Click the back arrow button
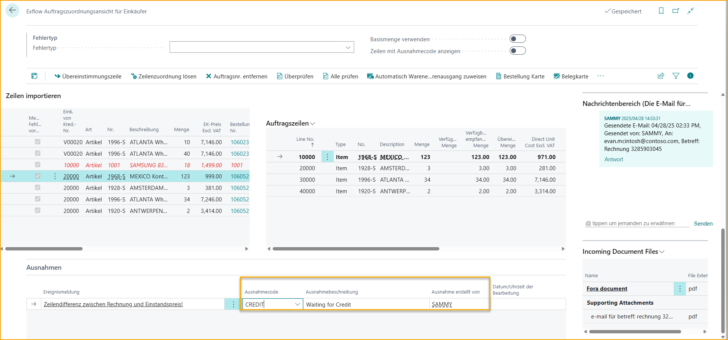 (x=12, y=11)
